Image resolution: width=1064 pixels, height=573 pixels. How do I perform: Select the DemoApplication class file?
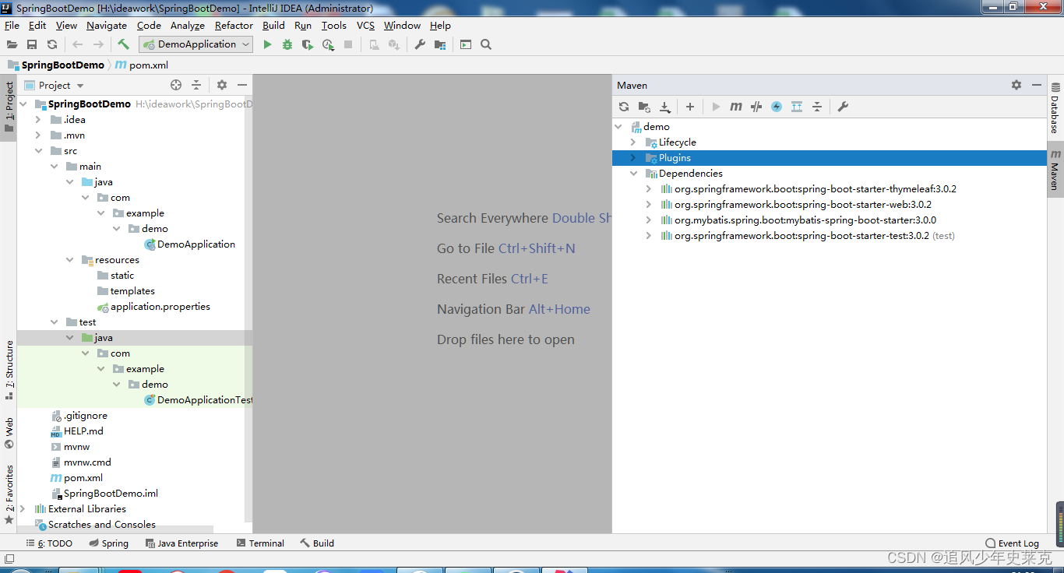196,244
